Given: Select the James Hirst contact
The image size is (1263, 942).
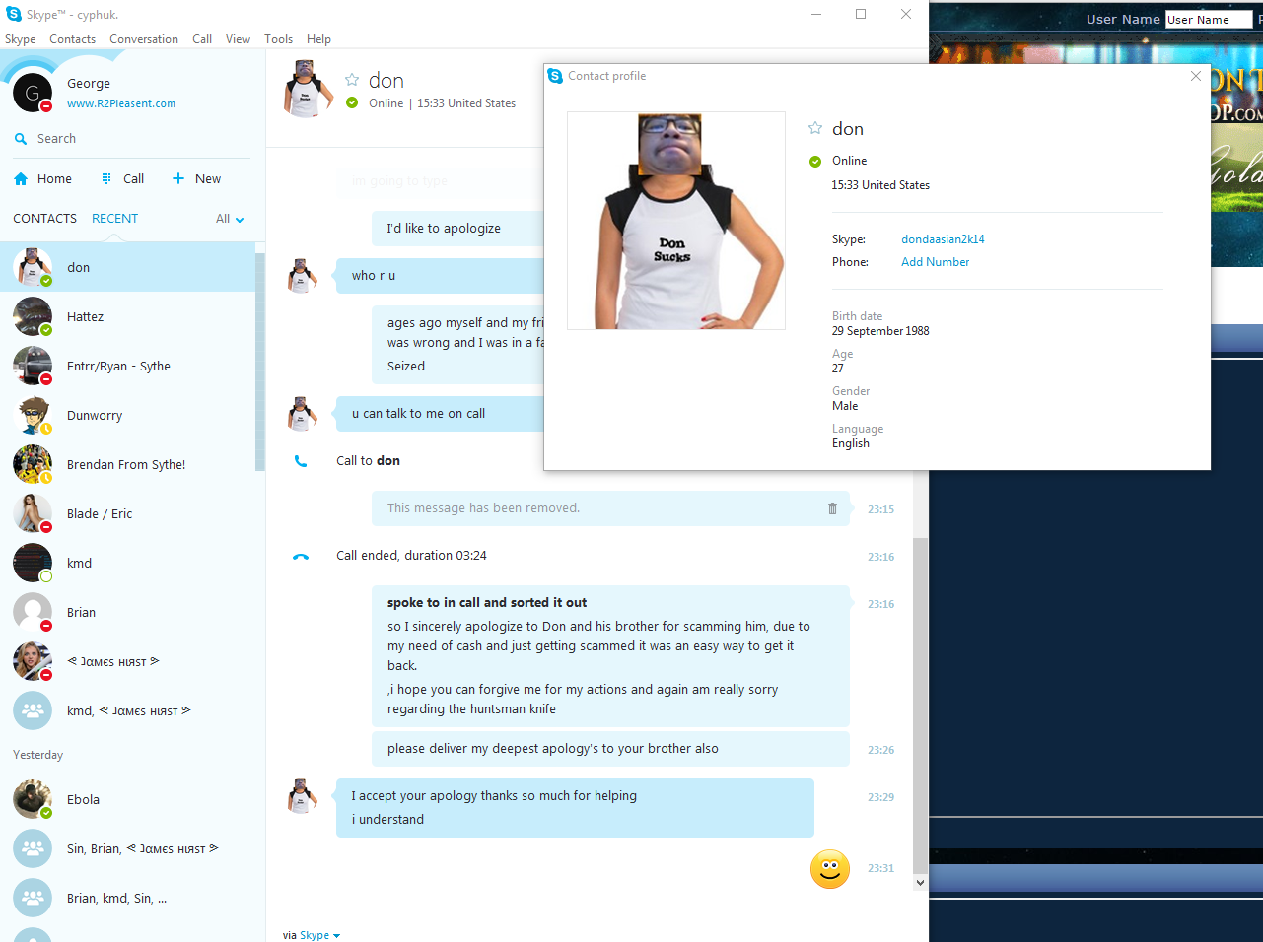Looking at the screenshot, I should pos(128,661).
